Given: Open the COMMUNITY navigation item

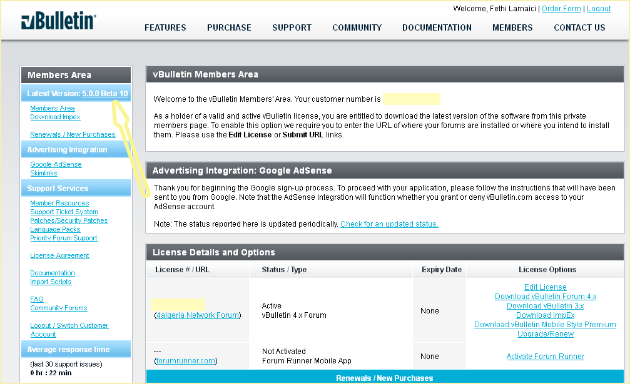Looking at the screenshot, I should pyautogui.click(x=357, y=27).
